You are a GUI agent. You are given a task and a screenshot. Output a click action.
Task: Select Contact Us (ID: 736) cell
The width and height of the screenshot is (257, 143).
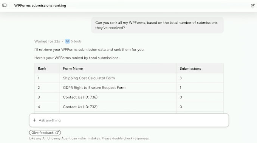[118, 97]
